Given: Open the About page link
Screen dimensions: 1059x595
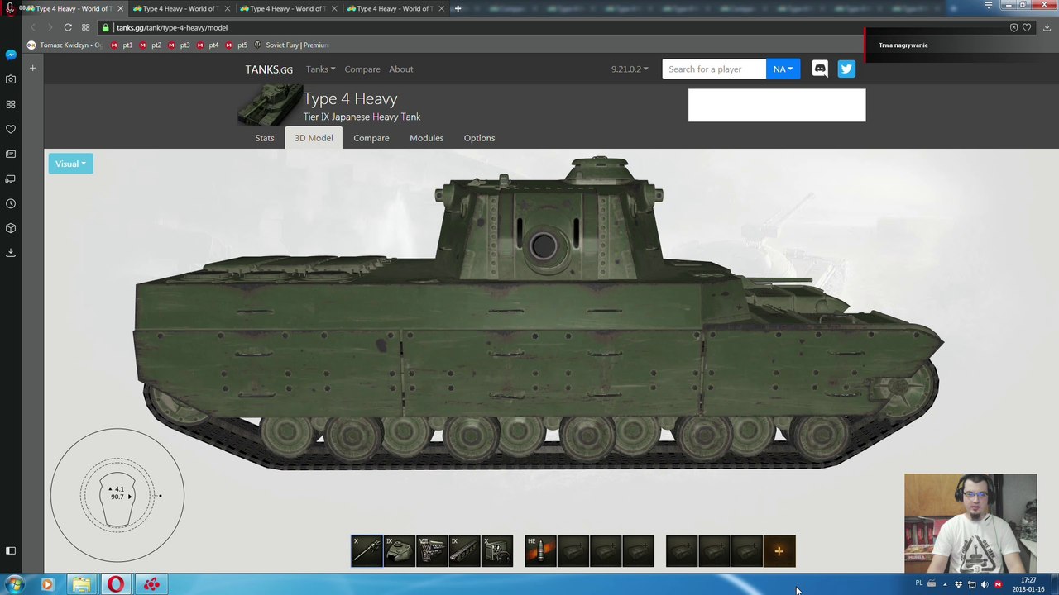Looking at the screenshot, I should 401,69.
